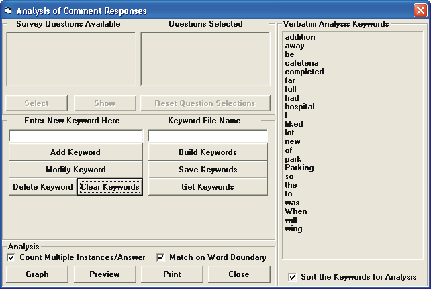Click the Build Keywords button

tap(208, 152)
